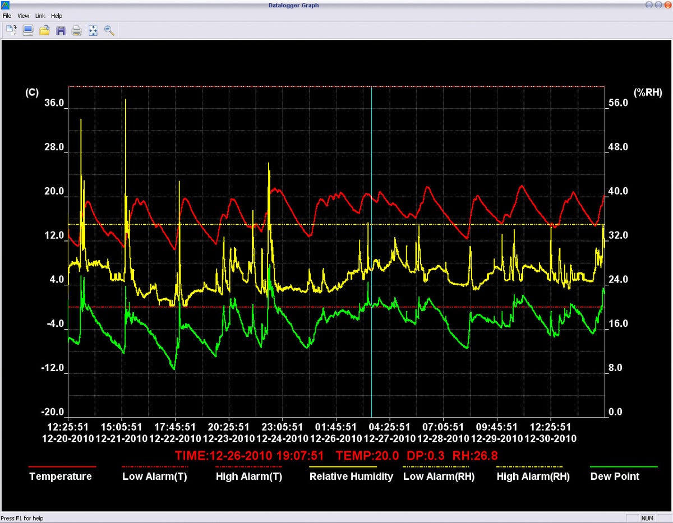The width and height of the screenshot is (673, 523).
Task: Click the open file folder icon
Action: point(44,31)
